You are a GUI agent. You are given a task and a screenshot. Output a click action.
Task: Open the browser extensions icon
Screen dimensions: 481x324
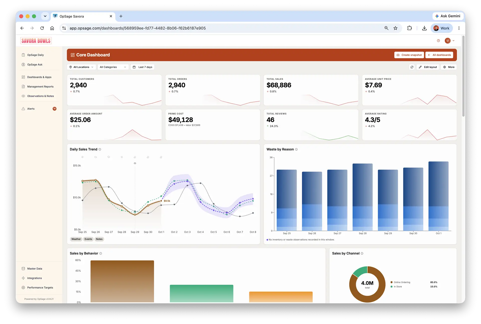click(409, 28)
